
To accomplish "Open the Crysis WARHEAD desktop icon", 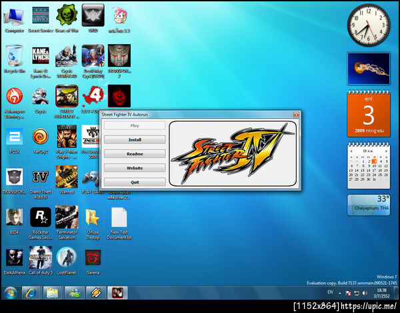I will 67,61.
